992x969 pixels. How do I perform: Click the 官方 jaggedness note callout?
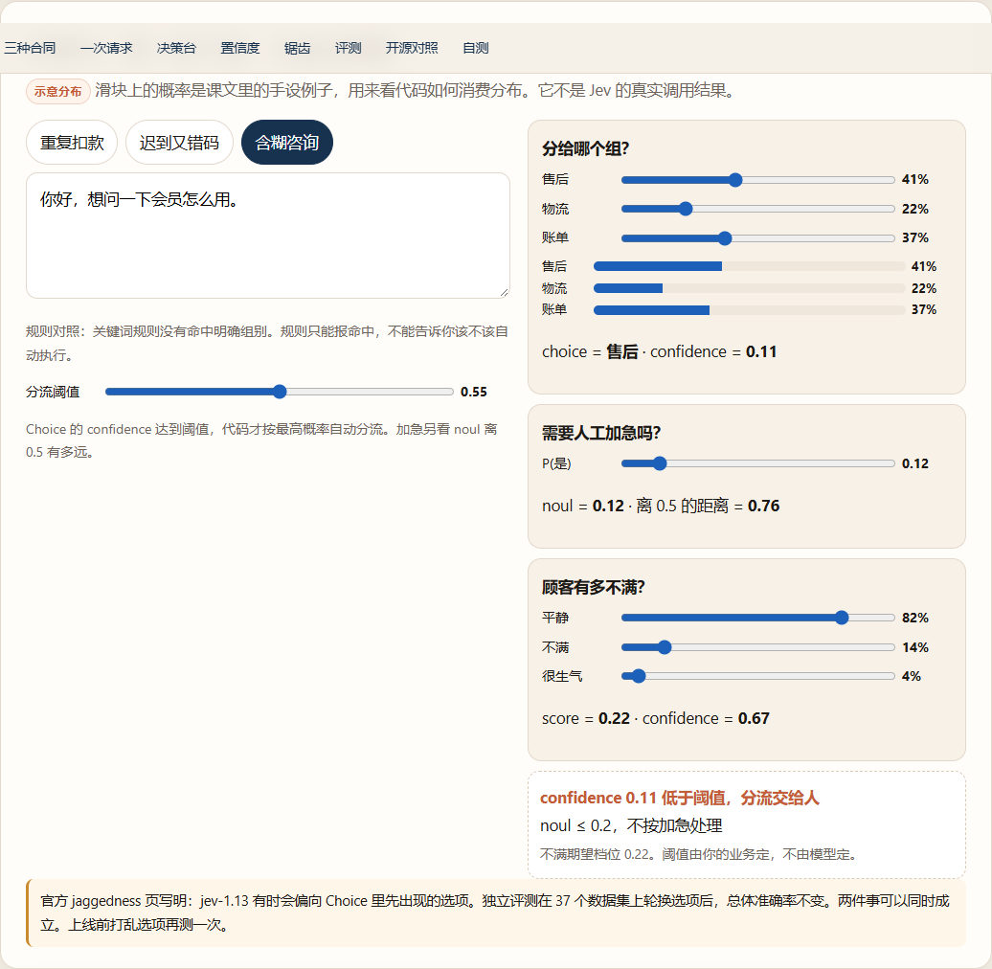pyautogui.click(x=496, y=913)
